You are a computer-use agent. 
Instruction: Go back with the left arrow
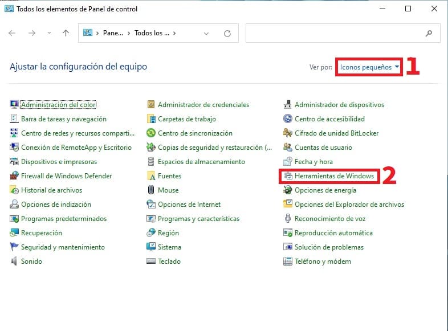tap(12, 33)
